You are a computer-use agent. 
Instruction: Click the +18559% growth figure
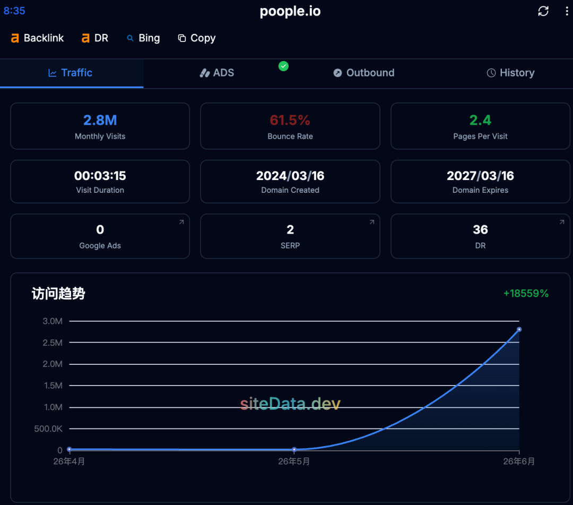pos(526,293)
